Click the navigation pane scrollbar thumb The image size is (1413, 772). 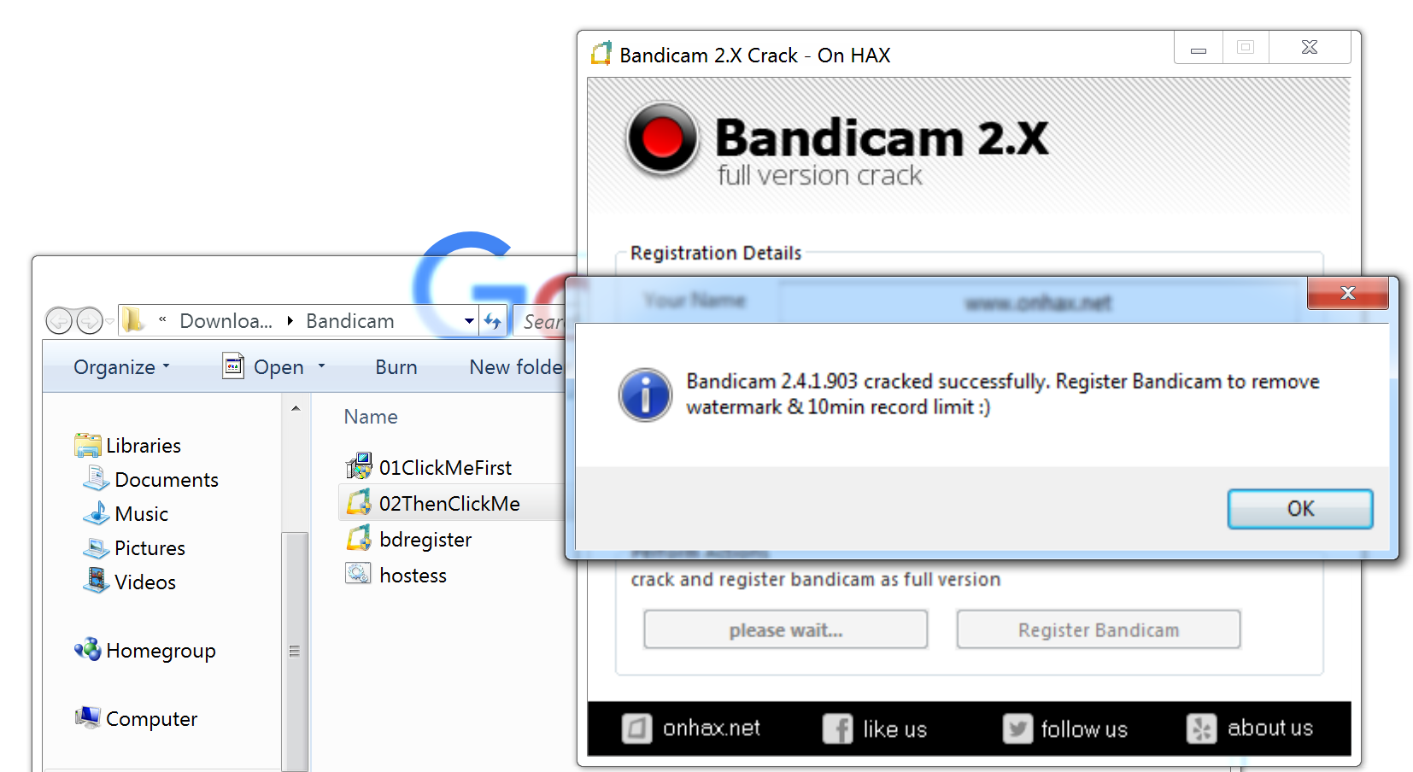coord(295,651)
